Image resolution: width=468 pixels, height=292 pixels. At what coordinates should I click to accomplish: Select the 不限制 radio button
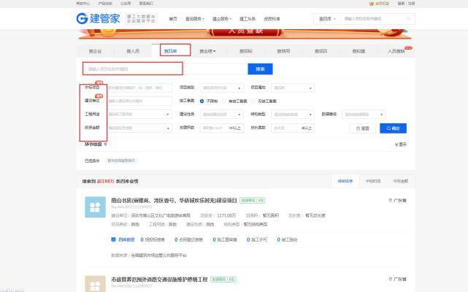click(202, 101)
